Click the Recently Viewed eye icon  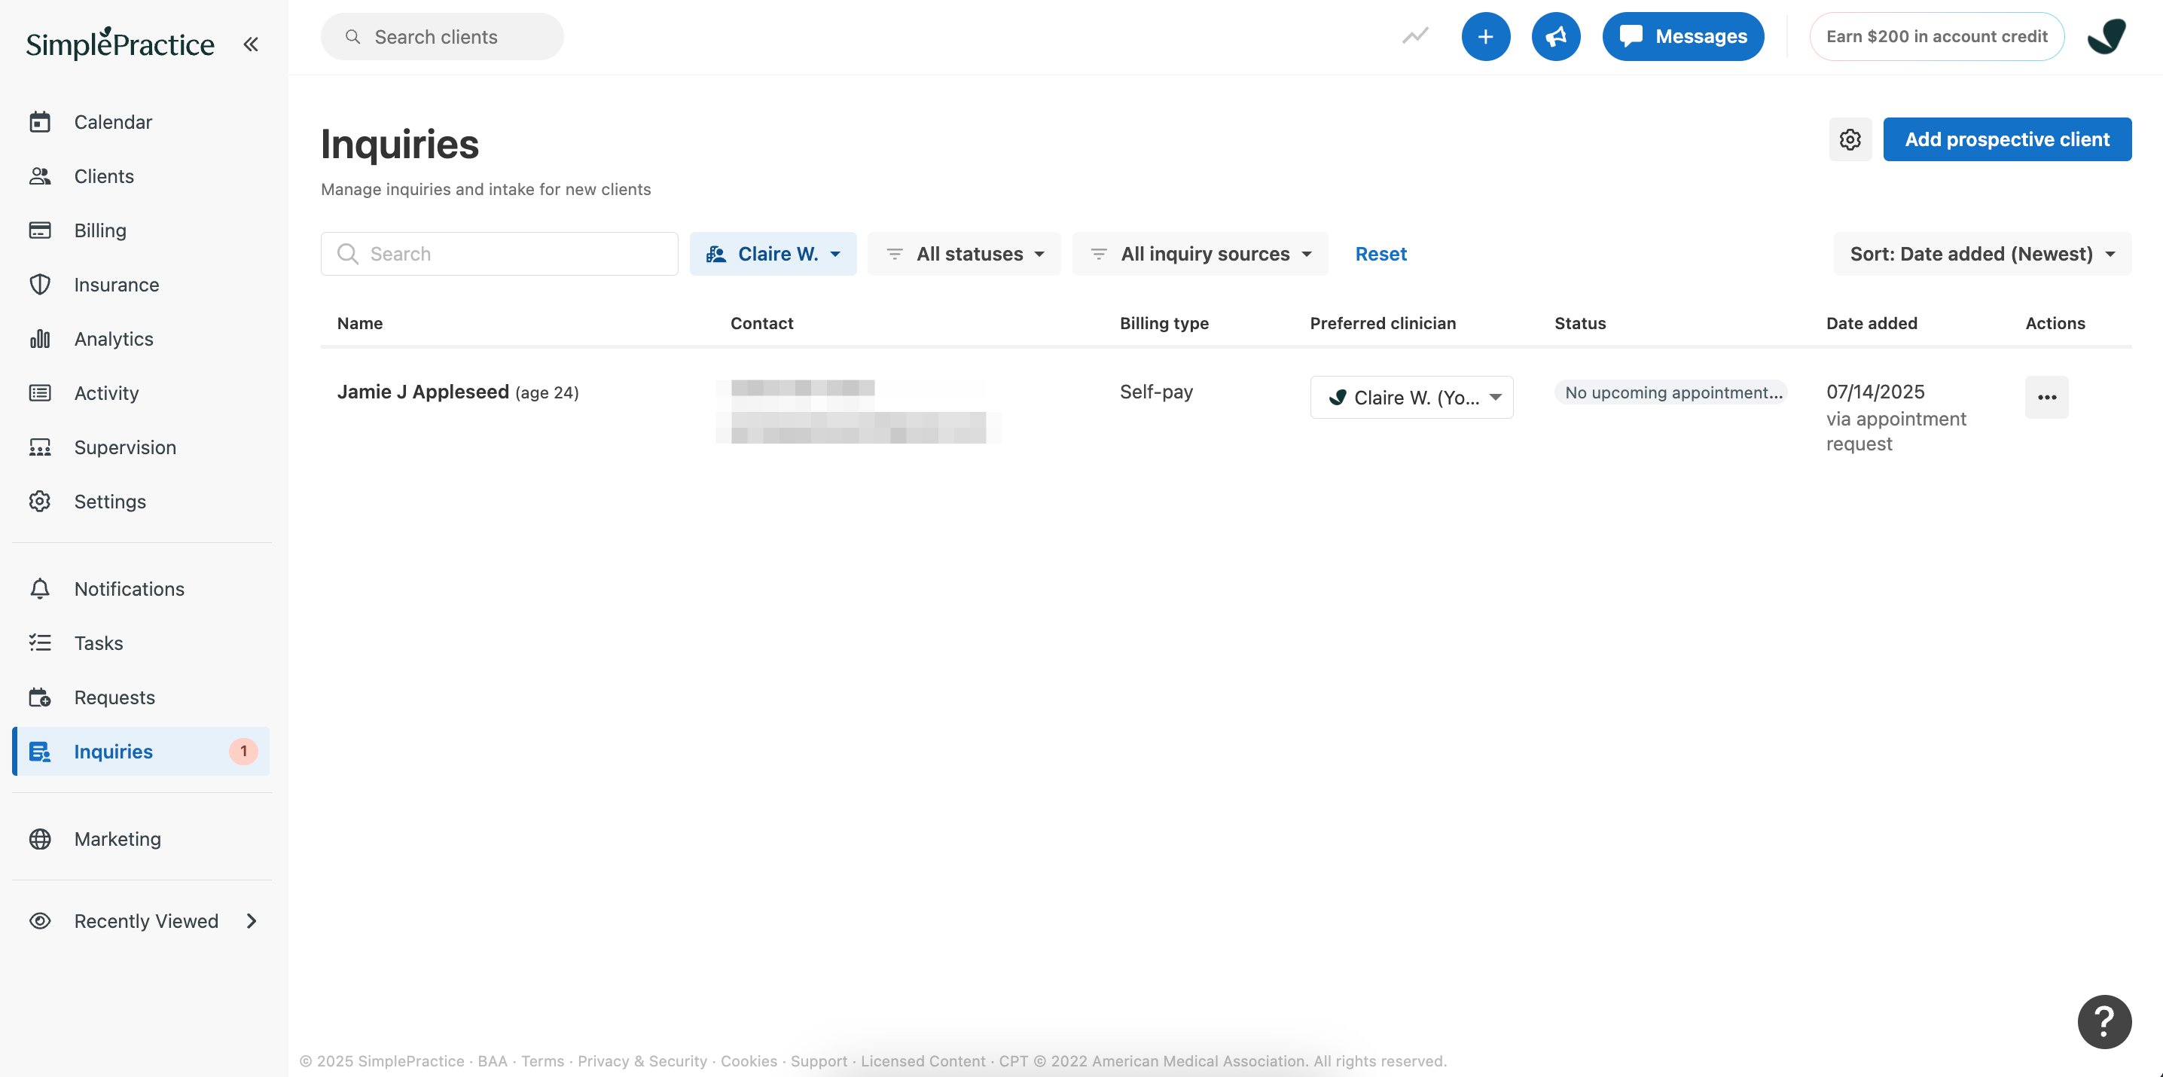[x=39, y=921]
